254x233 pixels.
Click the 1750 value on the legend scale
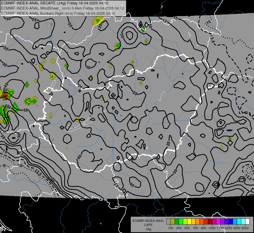(x=220, y=228)
